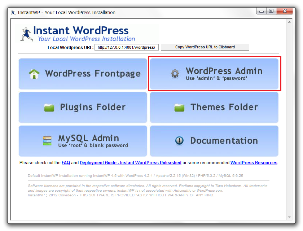Click the InstantWP title bar app icon
The height and width of the screenshot is (231, 303).
tap(13, 13)
